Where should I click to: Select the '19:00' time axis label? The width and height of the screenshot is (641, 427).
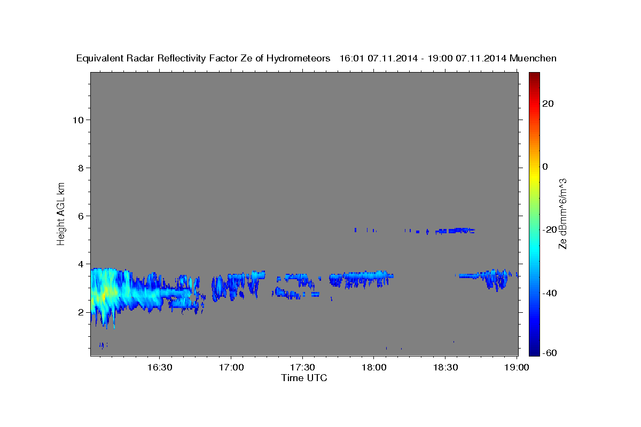tap(518, 367)
